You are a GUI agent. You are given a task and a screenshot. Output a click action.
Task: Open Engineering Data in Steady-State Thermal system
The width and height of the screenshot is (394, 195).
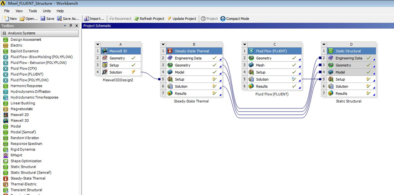click(194, 58)
